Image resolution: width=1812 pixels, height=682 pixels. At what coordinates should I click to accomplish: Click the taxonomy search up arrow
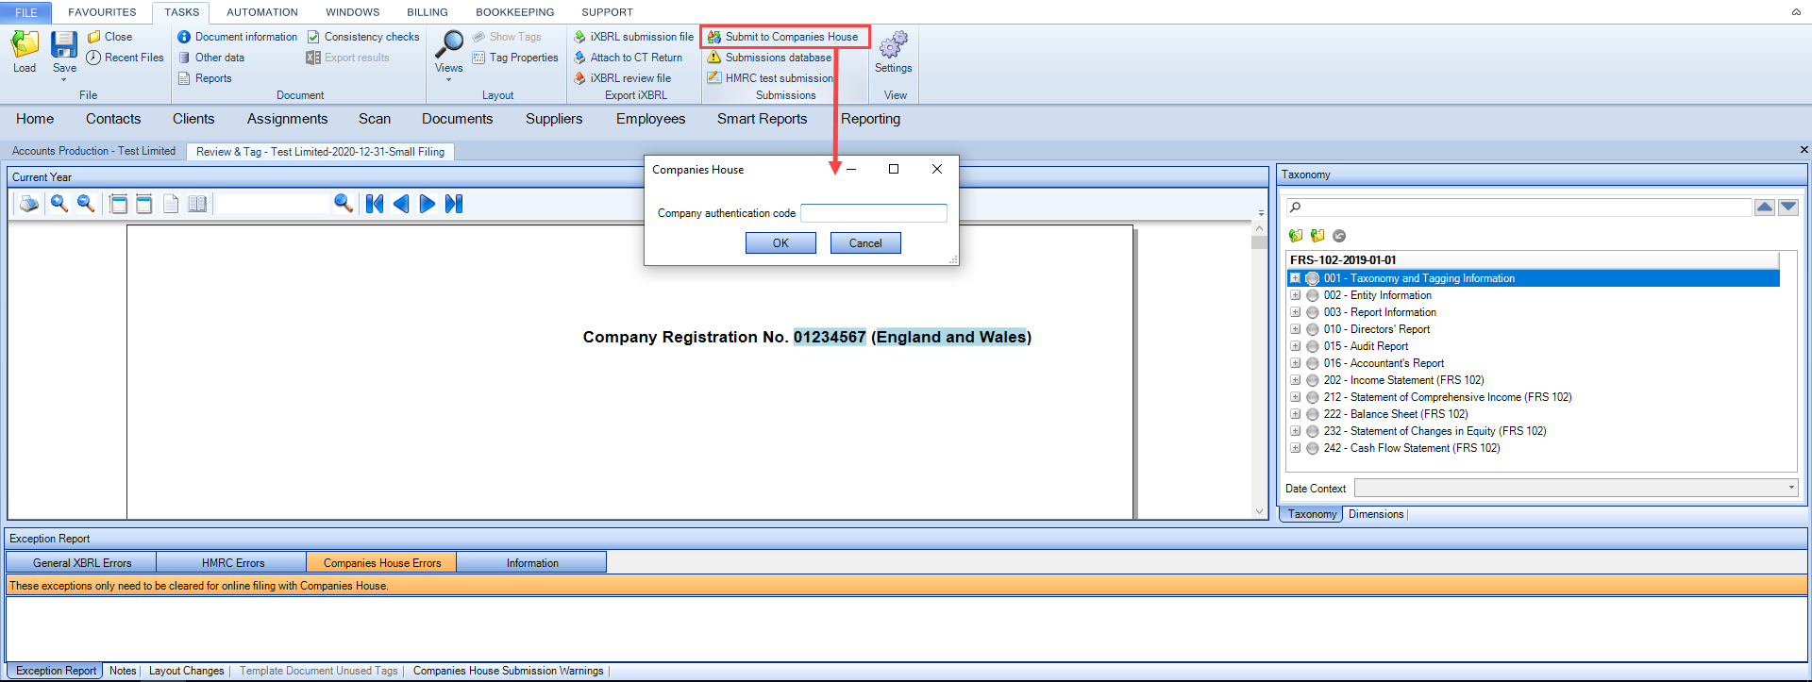(x=1765, y=208)
